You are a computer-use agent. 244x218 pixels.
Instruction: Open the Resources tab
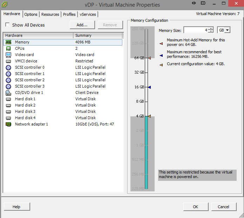[x=50, y=14]
